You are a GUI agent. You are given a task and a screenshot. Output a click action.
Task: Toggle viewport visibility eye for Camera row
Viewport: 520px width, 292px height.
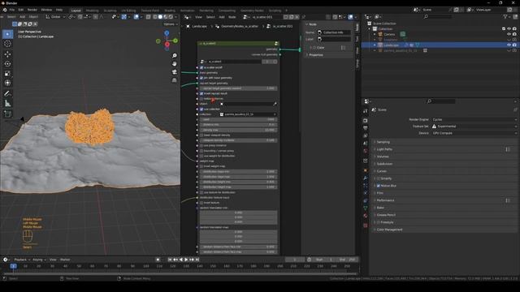coord(509,34)
